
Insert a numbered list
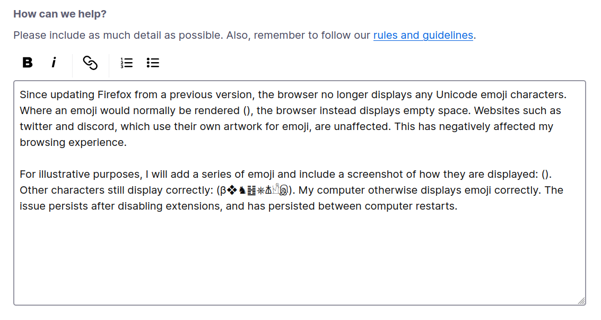(126, 63)
